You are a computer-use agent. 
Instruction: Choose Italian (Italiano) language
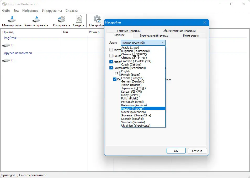coord(143,85)
